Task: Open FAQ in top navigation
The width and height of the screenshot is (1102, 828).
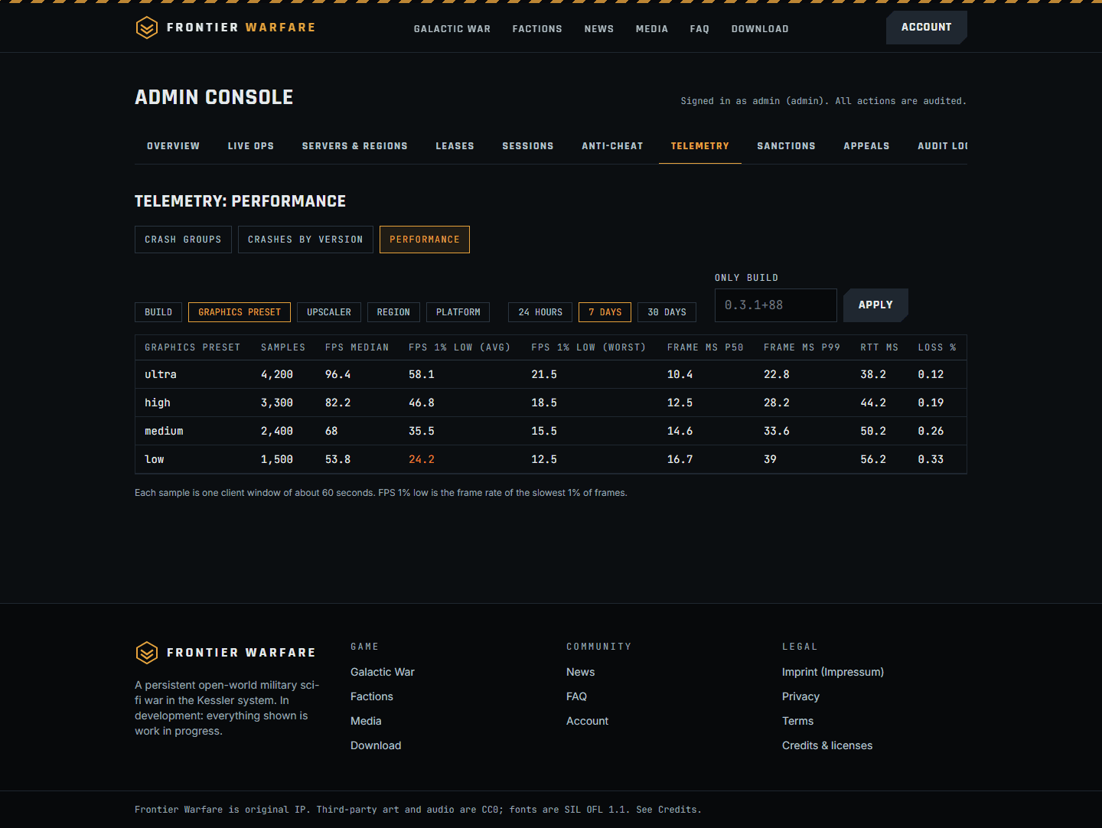Action: 699,29
